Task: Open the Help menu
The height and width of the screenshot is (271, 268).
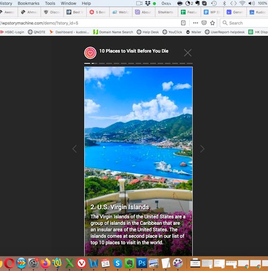Action: coord(86,3)
